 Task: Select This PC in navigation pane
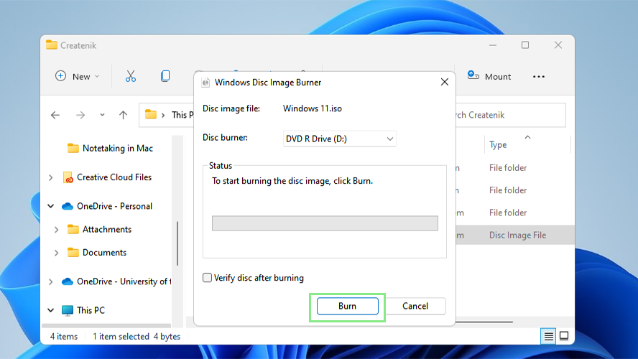click(x=83, y=310)
